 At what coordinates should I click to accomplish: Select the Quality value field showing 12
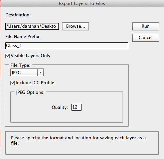tap(76, 107)
